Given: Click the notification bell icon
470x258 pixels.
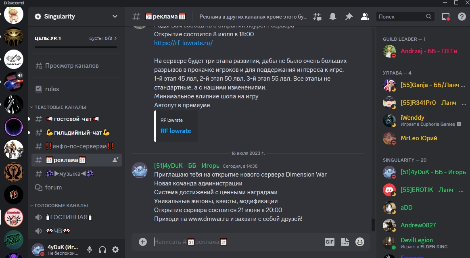Looking at the screenshot, I should pyautogui.click(x=333, y=17).
